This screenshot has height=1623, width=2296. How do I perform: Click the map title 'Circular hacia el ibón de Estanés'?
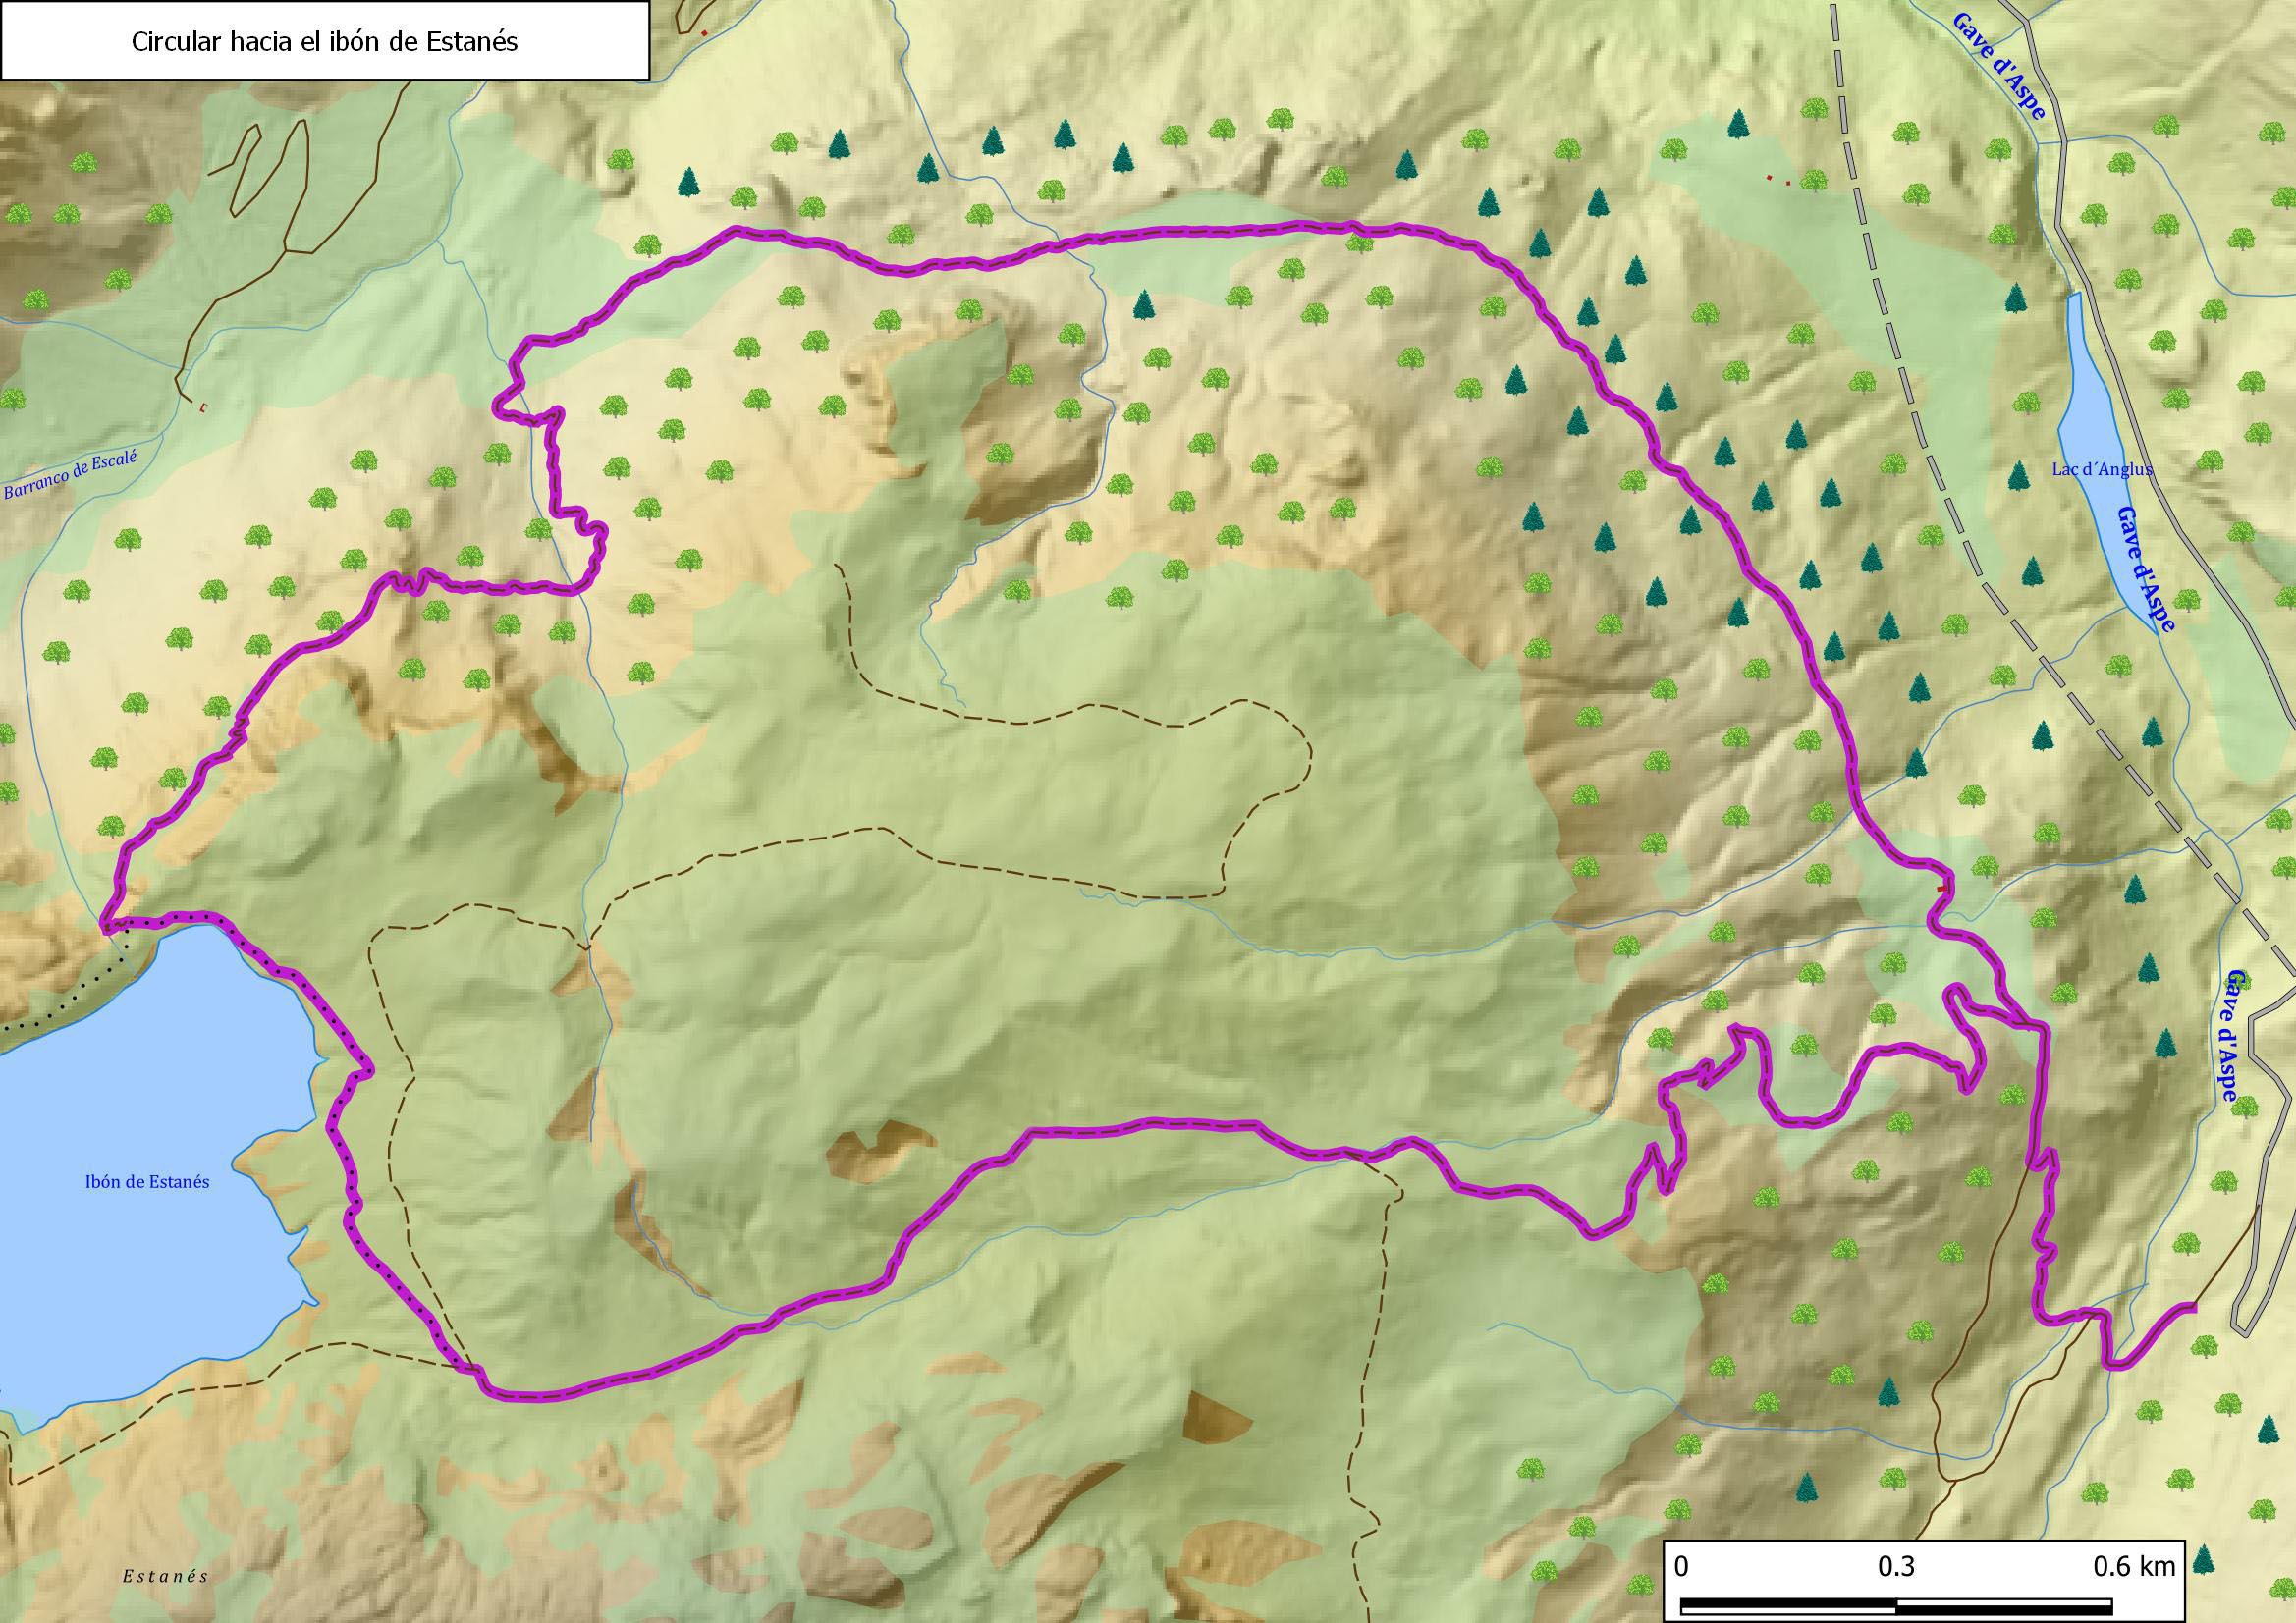325,41
